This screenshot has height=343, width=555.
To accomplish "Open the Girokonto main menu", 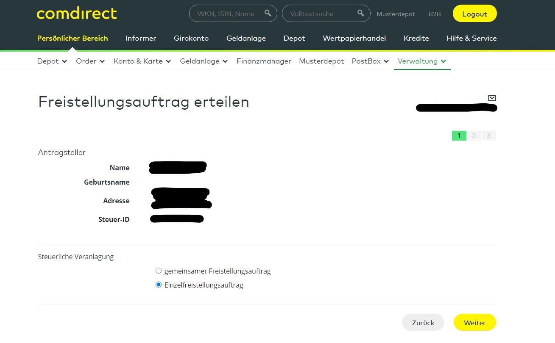I will [191, 38].
